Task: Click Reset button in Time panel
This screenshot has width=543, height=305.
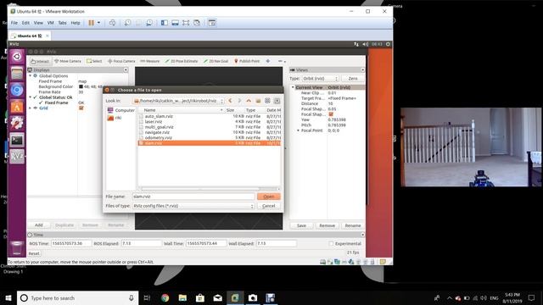Action: pos(34,253)
